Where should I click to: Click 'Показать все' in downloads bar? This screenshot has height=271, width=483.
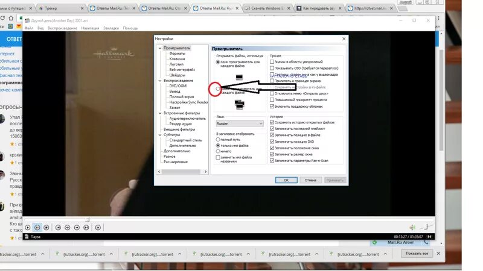tap(417, 254)
